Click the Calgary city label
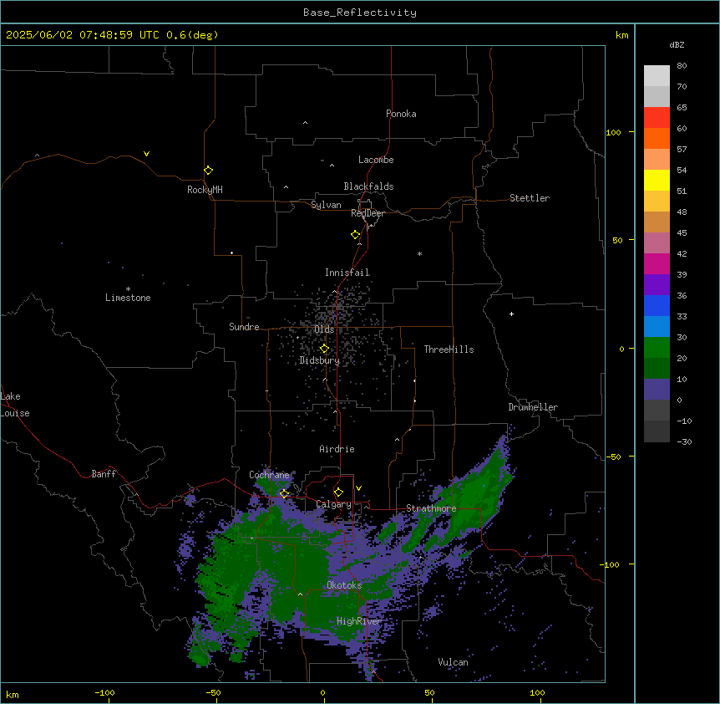 [x=333, y=504]
